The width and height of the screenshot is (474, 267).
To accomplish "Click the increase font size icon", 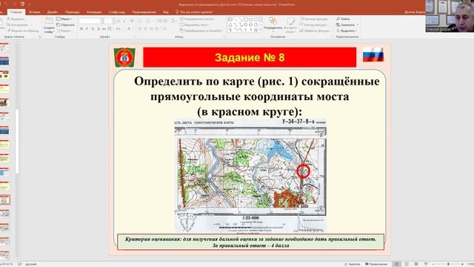I will [x=118, y=21].
